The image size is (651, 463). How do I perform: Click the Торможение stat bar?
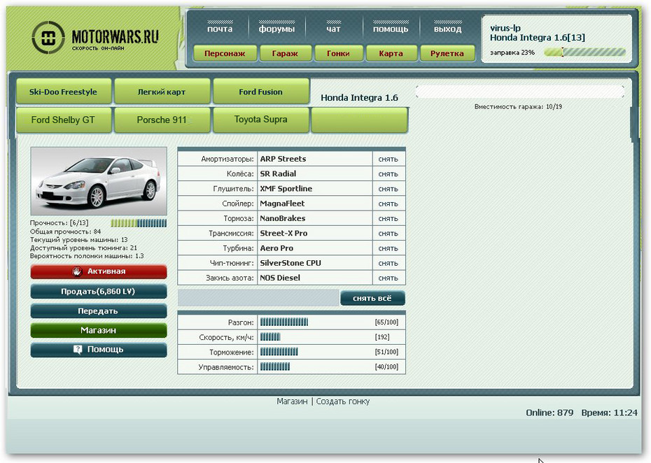279,352
